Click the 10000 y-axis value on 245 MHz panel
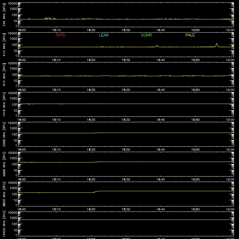The height and width of the screenshot is (239, 239). point(13,4)
